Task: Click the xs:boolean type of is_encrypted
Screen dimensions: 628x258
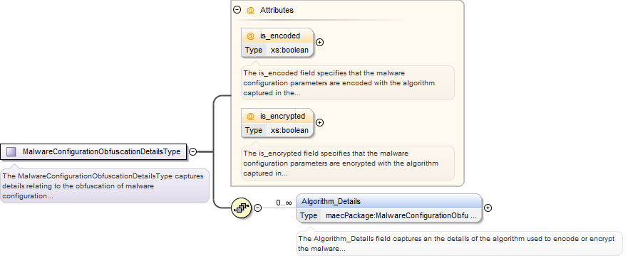Action: [x=289, y=130]
